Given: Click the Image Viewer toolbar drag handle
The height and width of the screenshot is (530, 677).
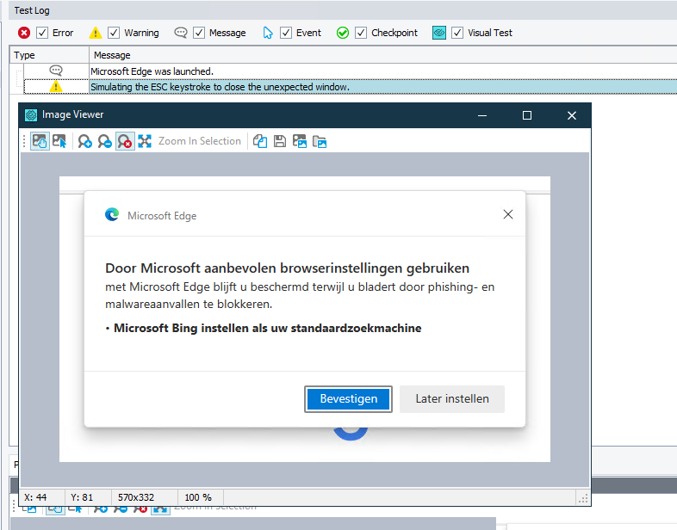Looking at the screenshot, I should point(24,141).
